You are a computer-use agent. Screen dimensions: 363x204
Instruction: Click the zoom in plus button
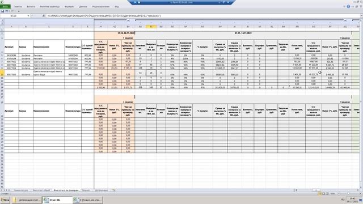coord(361,194)
